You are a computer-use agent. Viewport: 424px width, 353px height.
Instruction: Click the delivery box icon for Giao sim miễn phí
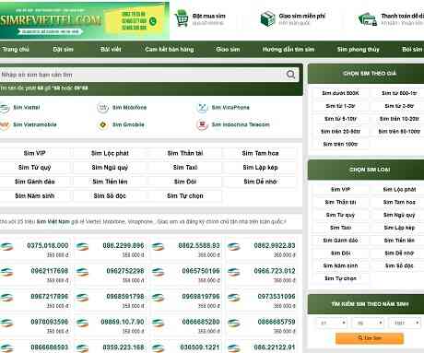pos(267,18)
